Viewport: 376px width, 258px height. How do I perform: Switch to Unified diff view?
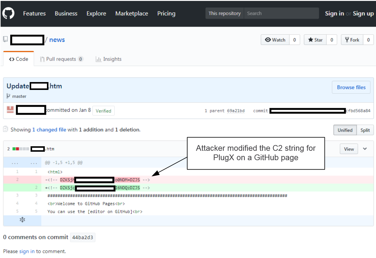click(x=345, y=130)
